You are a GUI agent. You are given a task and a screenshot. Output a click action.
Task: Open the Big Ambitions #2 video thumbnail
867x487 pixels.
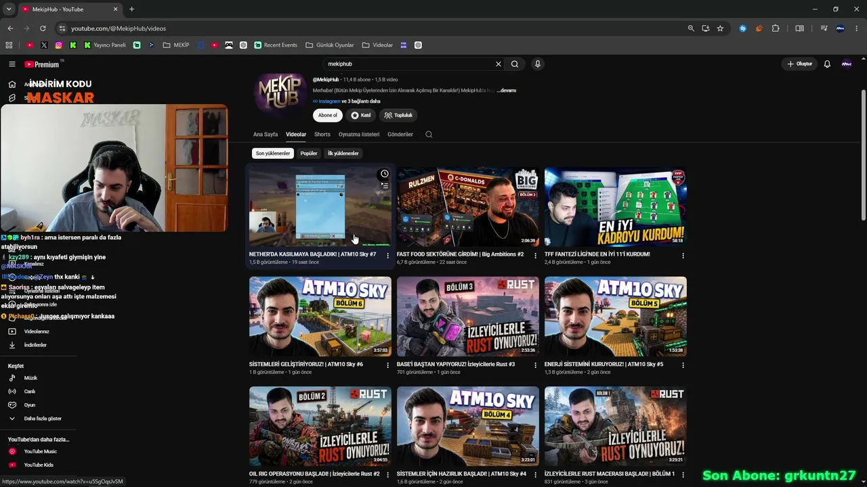point(468,207)
